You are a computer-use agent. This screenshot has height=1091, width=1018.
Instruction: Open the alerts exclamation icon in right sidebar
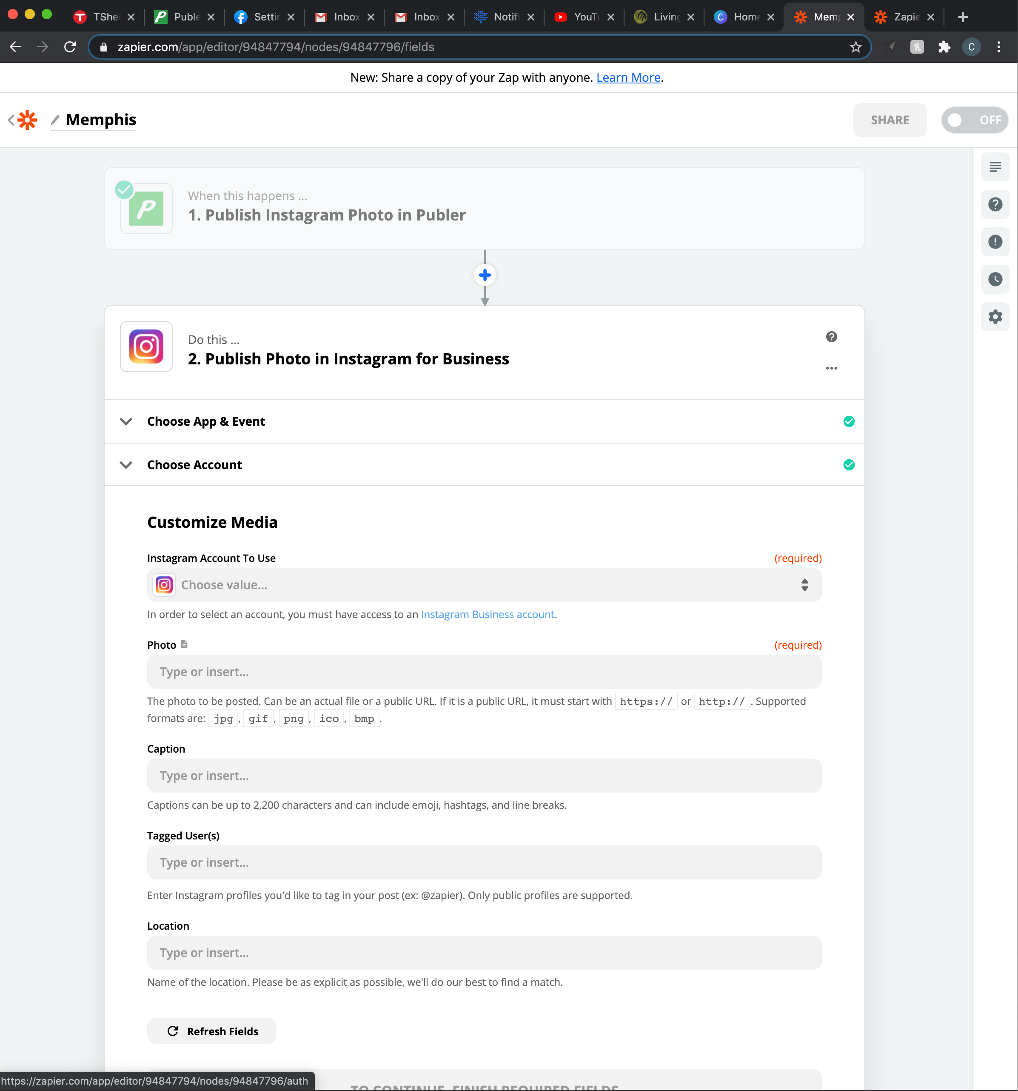pyautogui.click(x=995, y=241)
